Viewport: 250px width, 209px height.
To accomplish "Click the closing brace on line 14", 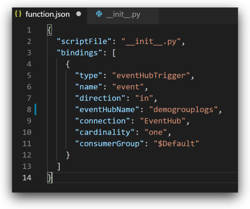I will pos(50,178).
